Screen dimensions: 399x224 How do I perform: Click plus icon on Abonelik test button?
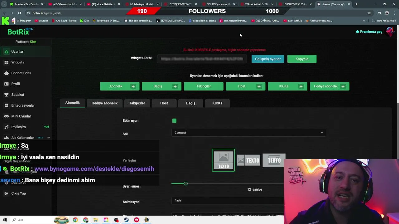133,86
